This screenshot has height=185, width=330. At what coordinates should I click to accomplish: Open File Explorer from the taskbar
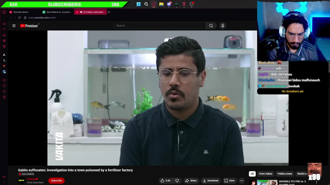161,4
